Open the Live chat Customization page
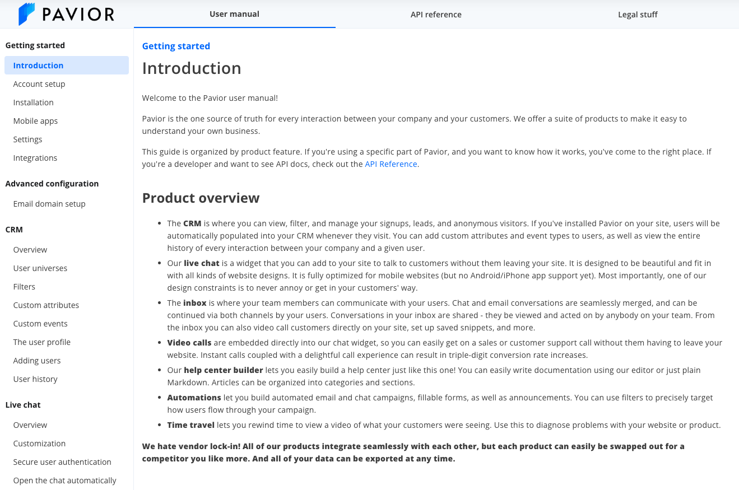The height and width of the screenshot is (490, 739). click(x=39, y=444)
